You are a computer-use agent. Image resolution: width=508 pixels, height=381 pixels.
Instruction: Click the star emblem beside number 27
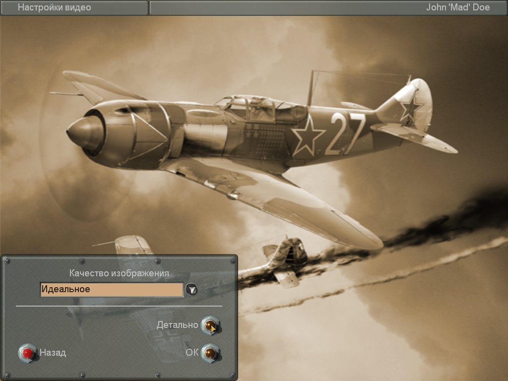[308, 134]
